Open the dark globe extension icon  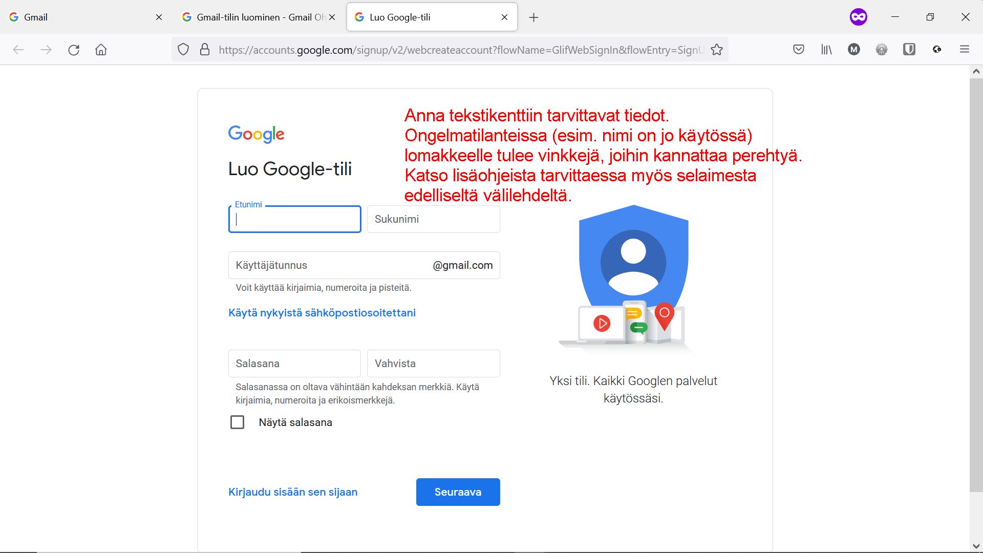(x=937, y=50)
